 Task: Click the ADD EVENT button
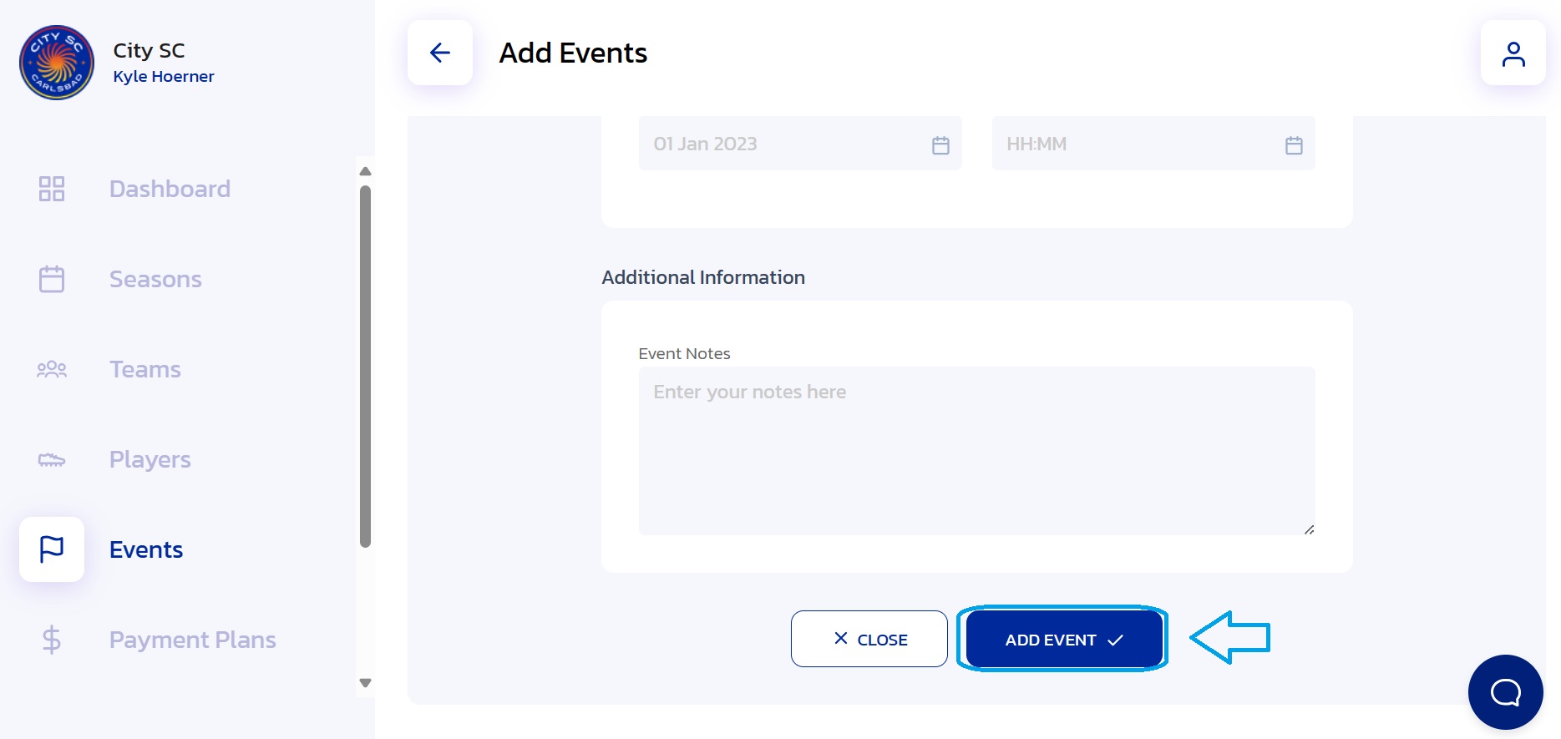point(1064,639)
